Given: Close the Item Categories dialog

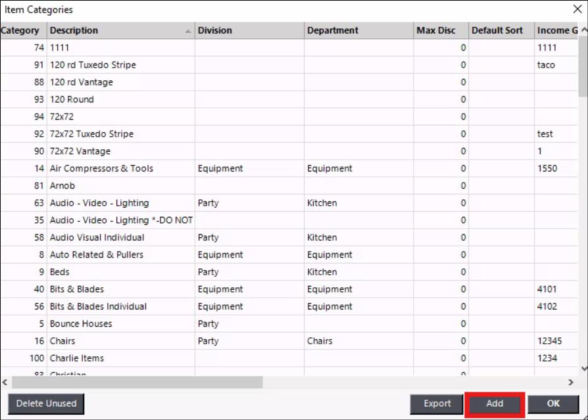Looking at the screenshot, I should coord(577,9).
